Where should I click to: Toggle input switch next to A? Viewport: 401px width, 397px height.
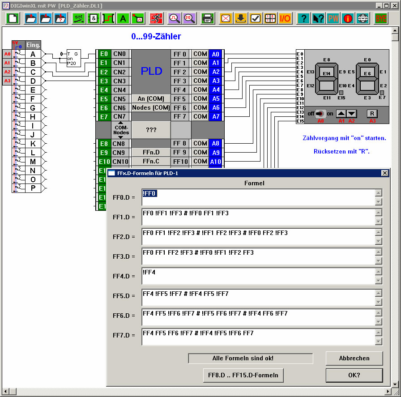point(18,54)
